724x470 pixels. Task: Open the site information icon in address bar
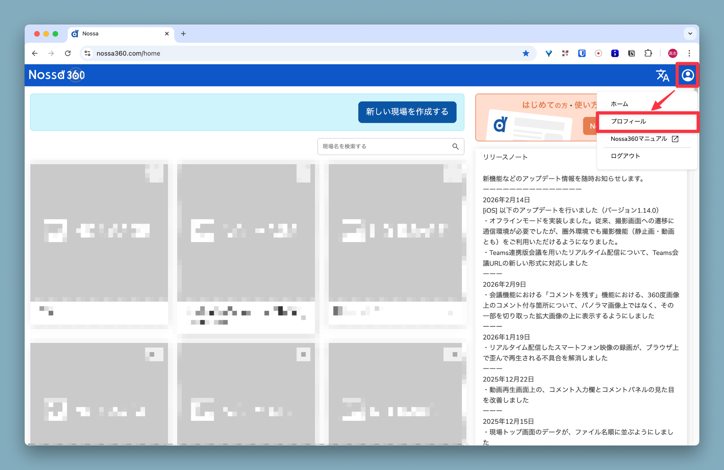click(87, 53)
